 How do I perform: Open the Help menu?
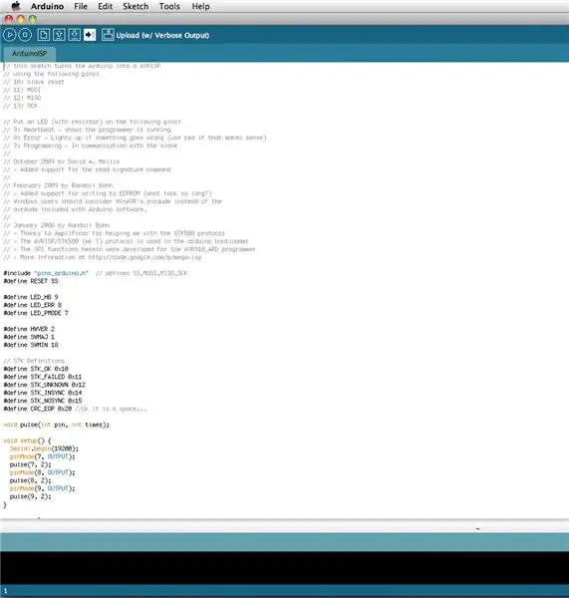200,7
